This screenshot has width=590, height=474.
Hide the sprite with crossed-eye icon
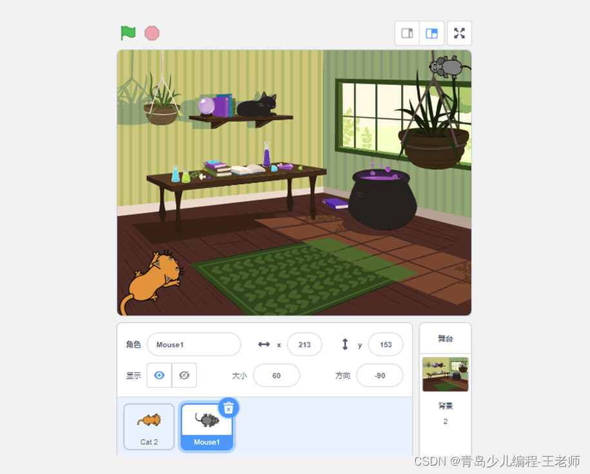point(184,375)
